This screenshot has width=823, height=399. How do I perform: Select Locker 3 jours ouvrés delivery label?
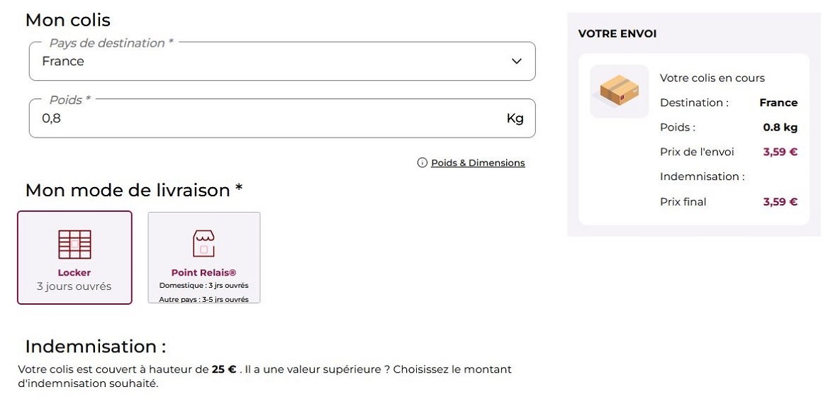point(74,280)
